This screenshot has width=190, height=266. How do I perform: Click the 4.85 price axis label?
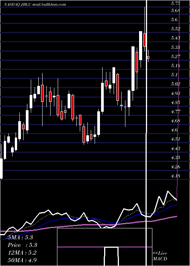[x=176, y=102]
